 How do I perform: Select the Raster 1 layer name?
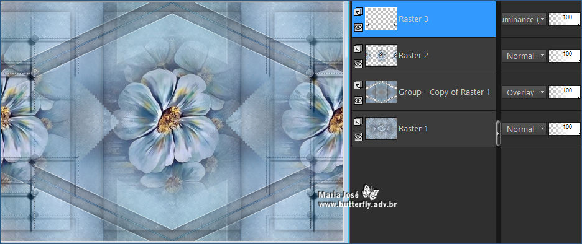(x=413, y=129)
